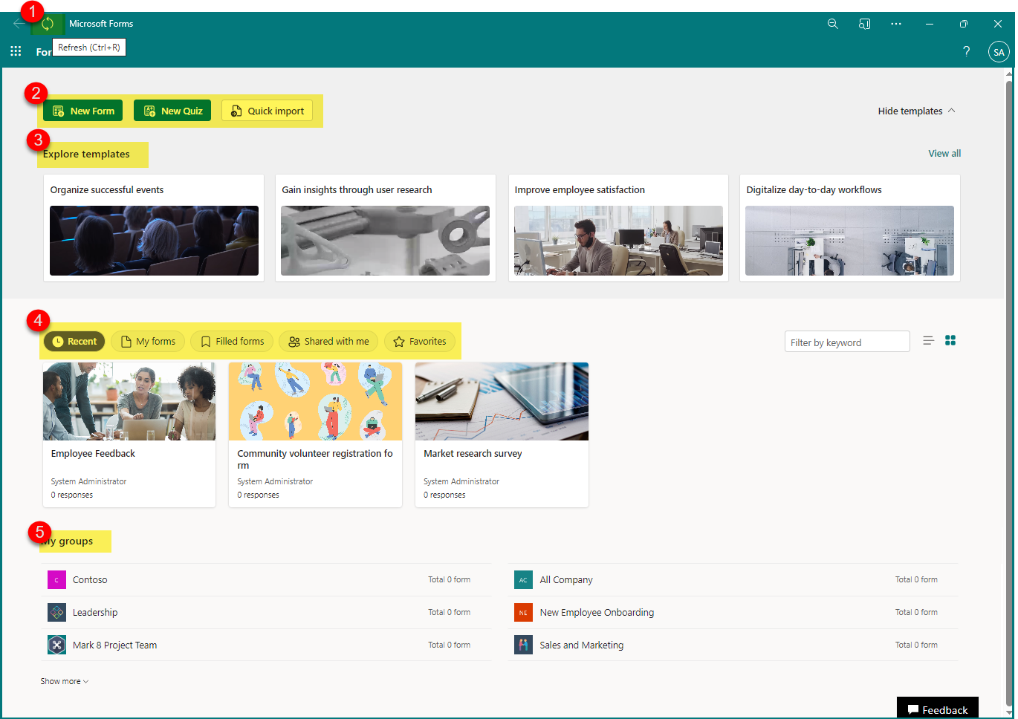Create a New Form
Image resolution: width=1018 pixels, height=719 pixels.
coord(82,110)
